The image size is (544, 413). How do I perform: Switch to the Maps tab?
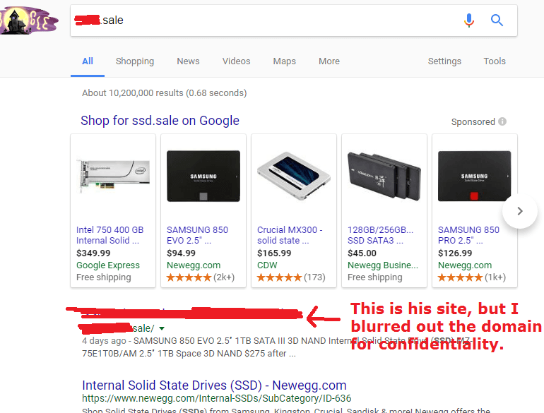pyautogui.click(x=284, y=61)
